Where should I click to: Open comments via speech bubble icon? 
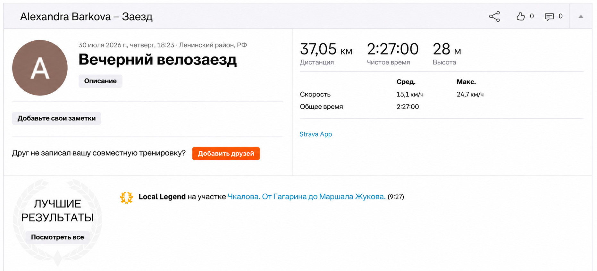549,16
